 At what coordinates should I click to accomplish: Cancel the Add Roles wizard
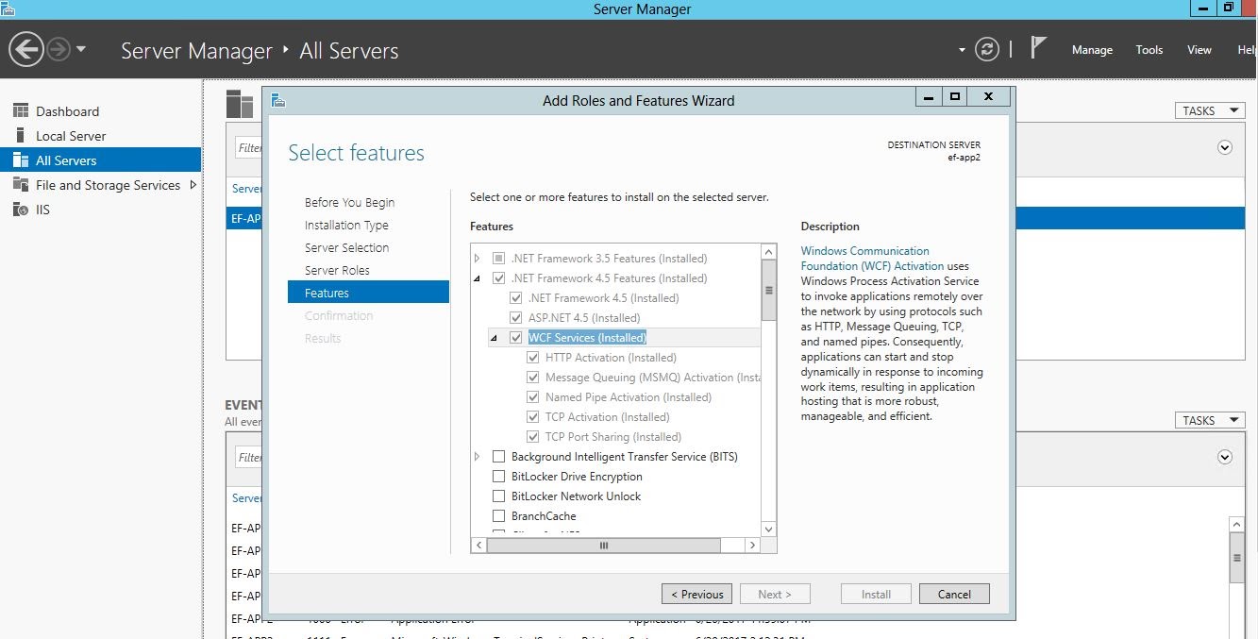(954, 594)
